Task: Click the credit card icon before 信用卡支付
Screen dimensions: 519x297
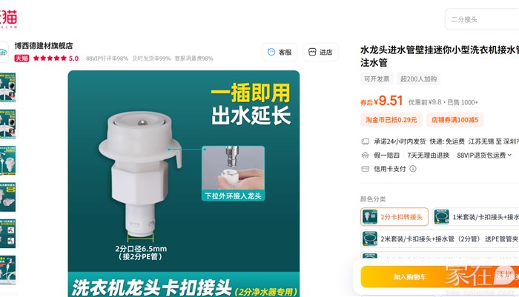Action: [365, 169]
